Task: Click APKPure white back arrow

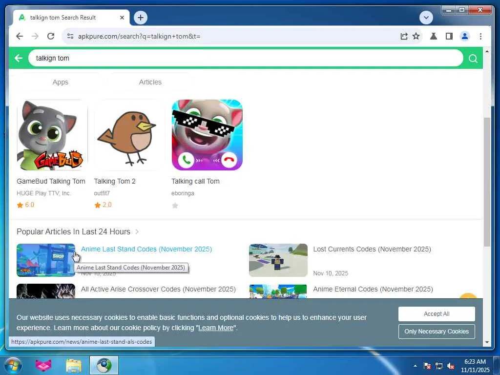Action: [19, 58]
